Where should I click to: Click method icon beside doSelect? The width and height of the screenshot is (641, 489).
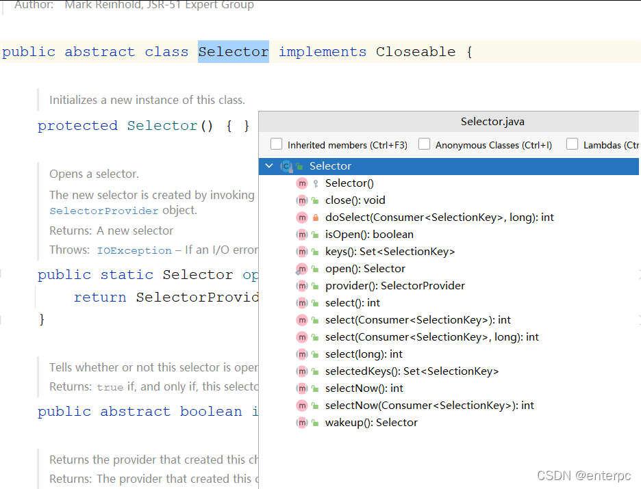pyautogui.click(x=302, y=217)
